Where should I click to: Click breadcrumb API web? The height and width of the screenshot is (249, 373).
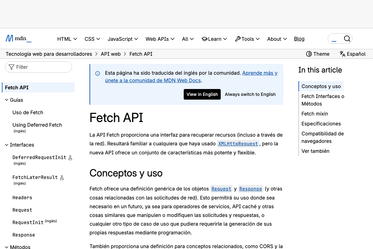click(111, 54)
